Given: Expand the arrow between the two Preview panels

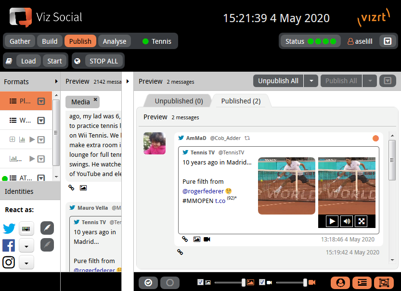Looking at the screenshot, I should (128, 81).
